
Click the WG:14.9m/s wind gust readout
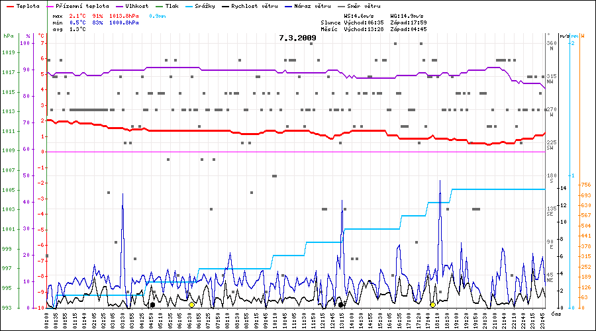(407, 15)
